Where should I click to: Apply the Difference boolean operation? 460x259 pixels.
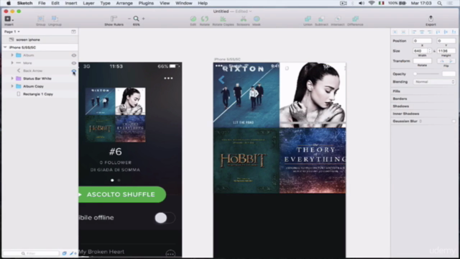coord(355,19)
